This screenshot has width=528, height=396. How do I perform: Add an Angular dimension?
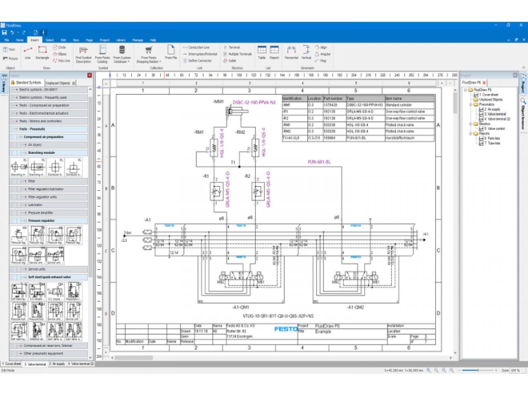pyautogui.click(x=323, y=54)
